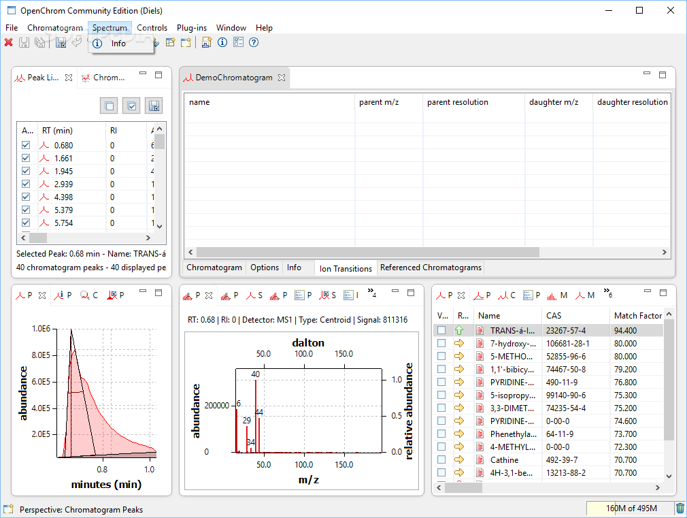
Task: Uncheck the peak at RT 2.939
Action: (x=26, y=184)
